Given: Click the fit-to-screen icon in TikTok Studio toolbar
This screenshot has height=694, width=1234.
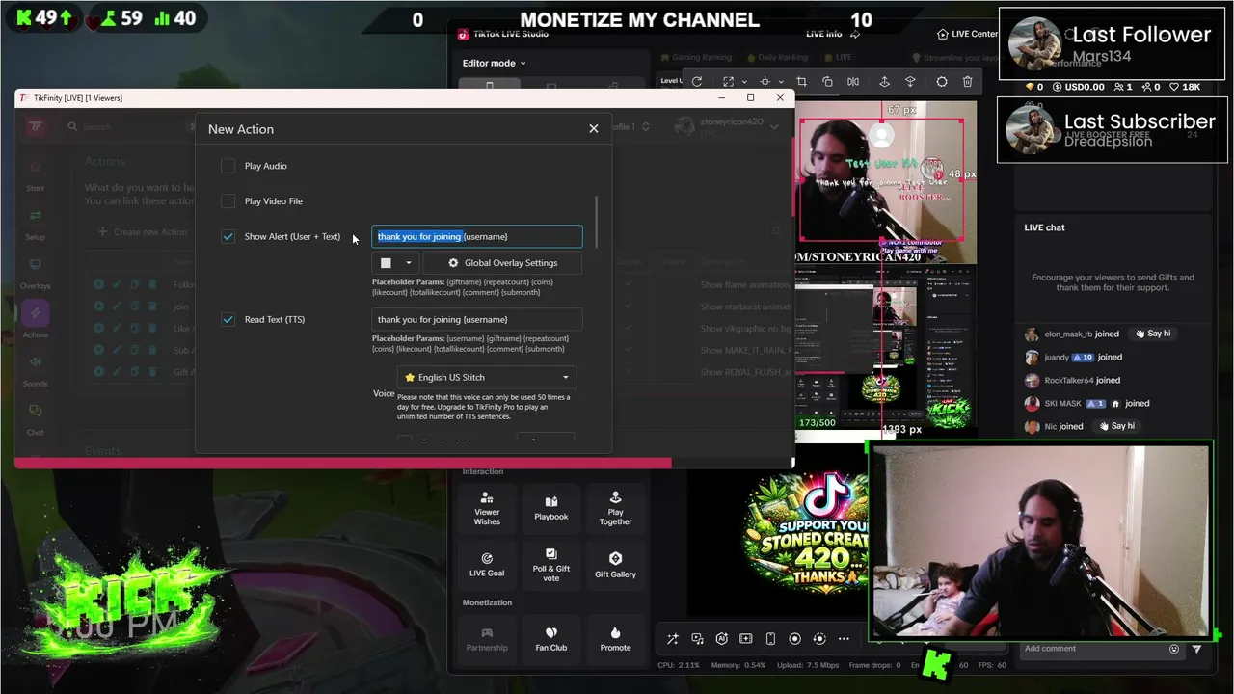Looking at the screenshot, I should coord(728,82).
